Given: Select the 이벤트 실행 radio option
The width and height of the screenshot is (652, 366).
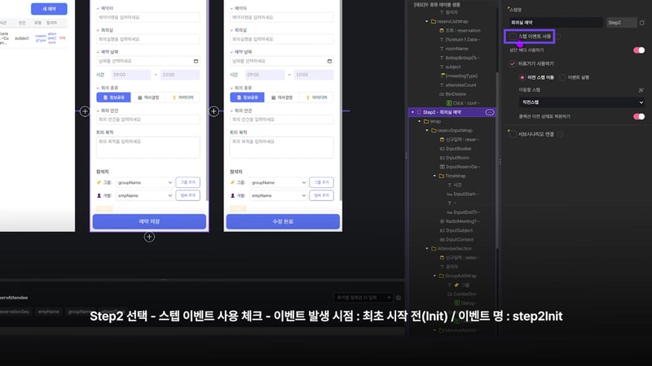Looking at the screenshot, I should 563,76.
